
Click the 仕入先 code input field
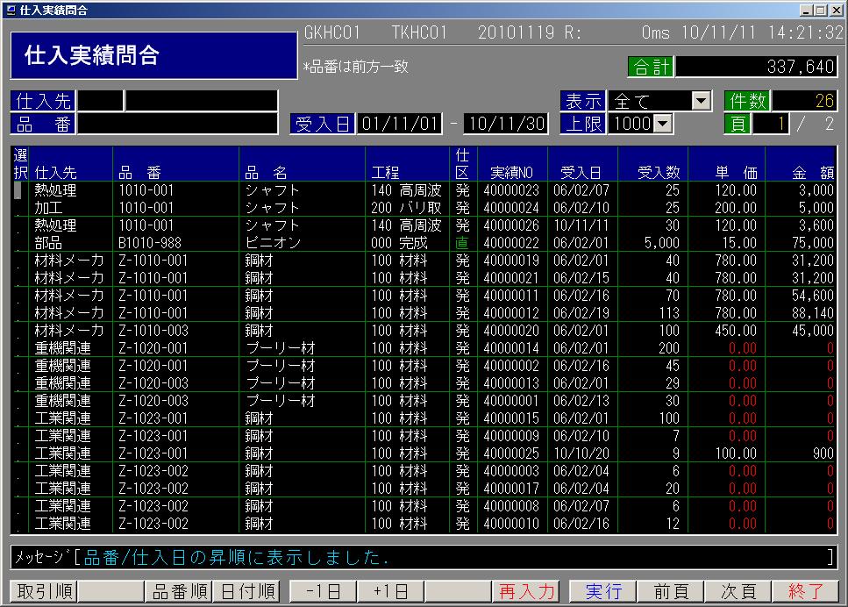101,101
